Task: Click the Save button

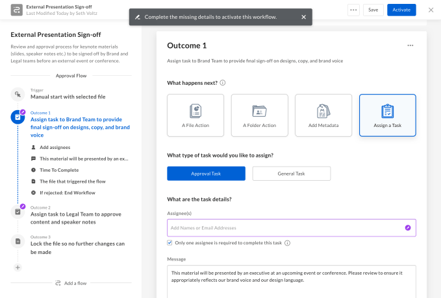Action: [x=373, y=10]
